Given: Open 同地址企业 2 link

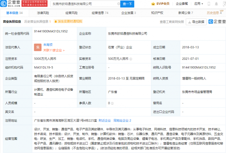Looking at the screenshot, I should (122, 121).
